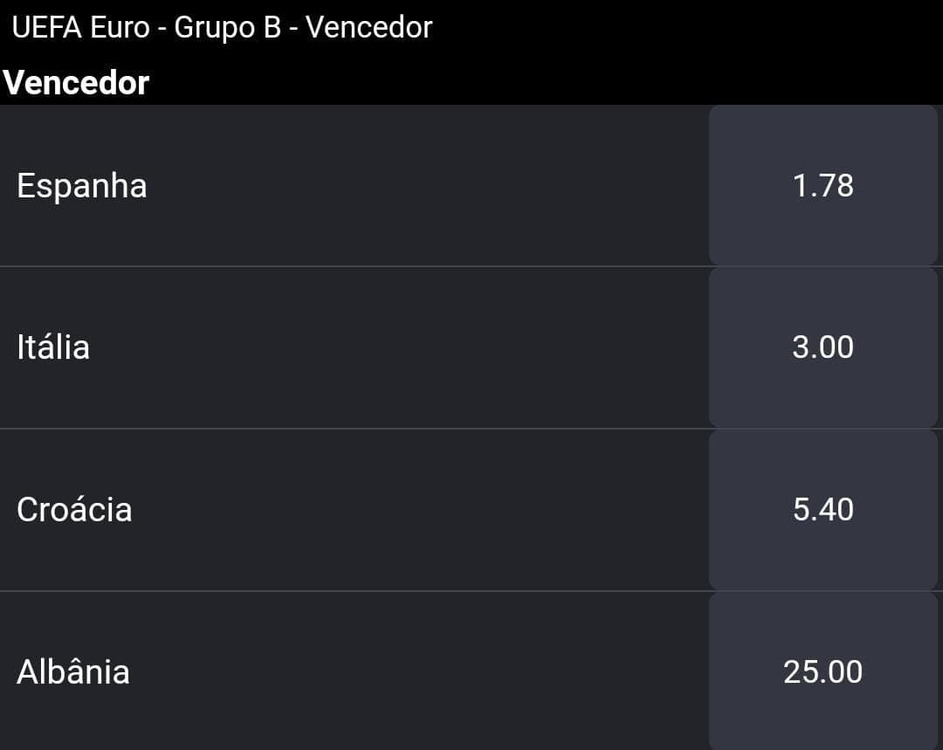This screenshot has width=943, height=750.
Task: Choose the 5.40 odds for Croácia
Action: (x=823, y=509)
